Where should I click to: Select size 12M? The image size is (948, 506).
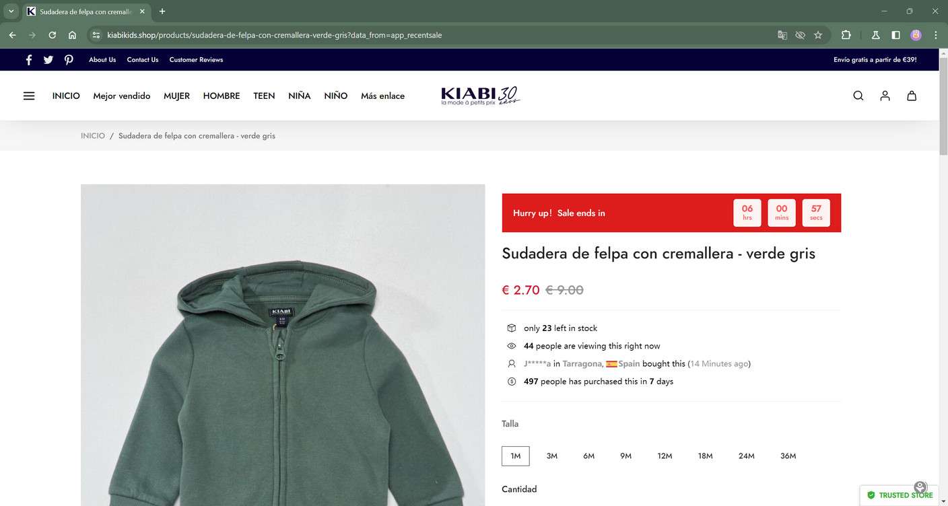point(665,456)
